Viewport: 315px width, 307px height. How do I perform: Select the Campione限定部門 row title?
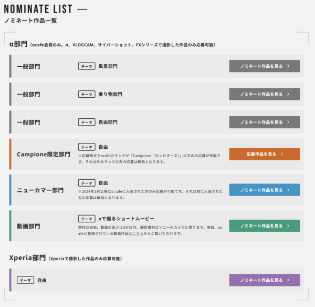(44, 155)
